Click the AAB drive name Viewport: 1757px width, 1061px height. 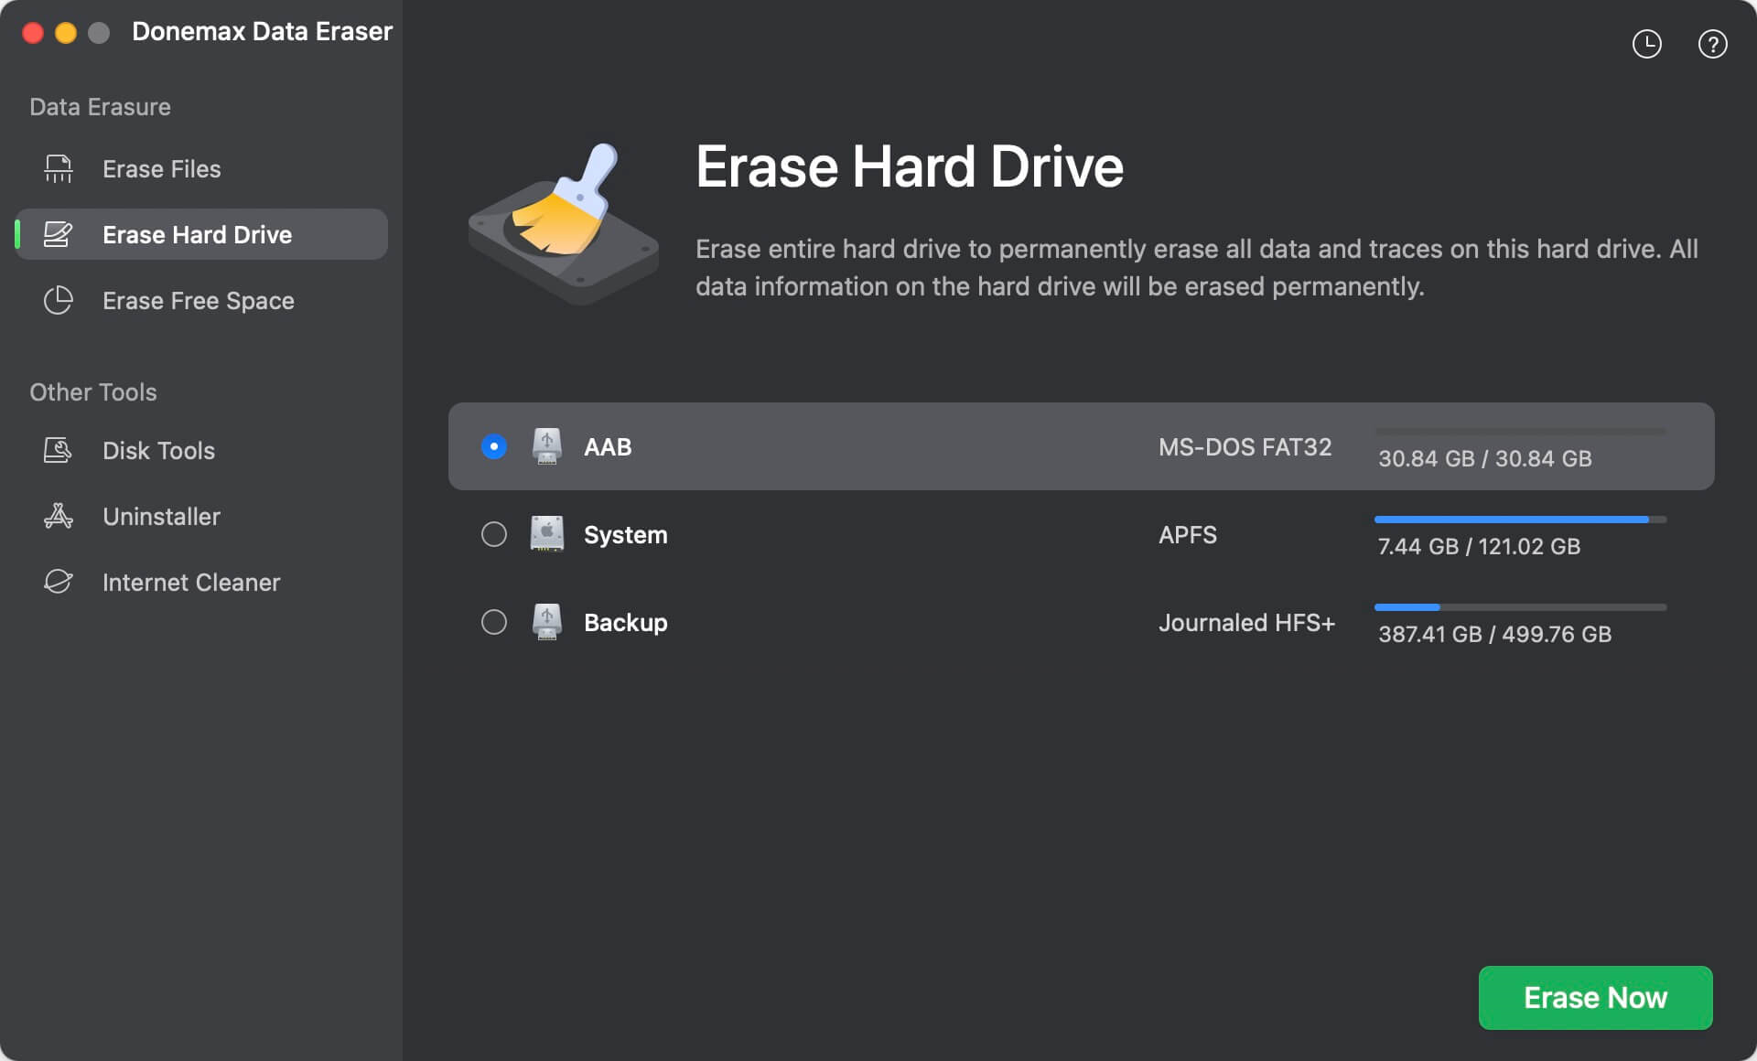608,447
